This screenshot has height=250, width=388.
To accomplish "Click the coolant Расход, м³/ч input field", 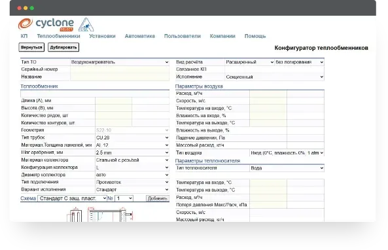I will click(268, 198).
